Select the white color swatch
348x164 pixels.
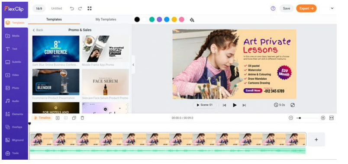pyautogui.click(x=145, y=19)
